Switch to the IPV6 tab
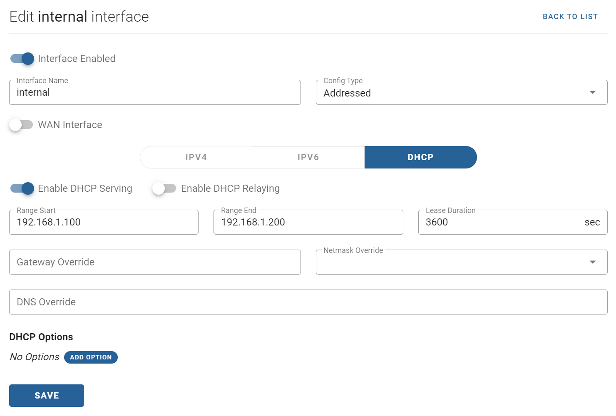This screenshot has height=416, width=616. point(308,157)
